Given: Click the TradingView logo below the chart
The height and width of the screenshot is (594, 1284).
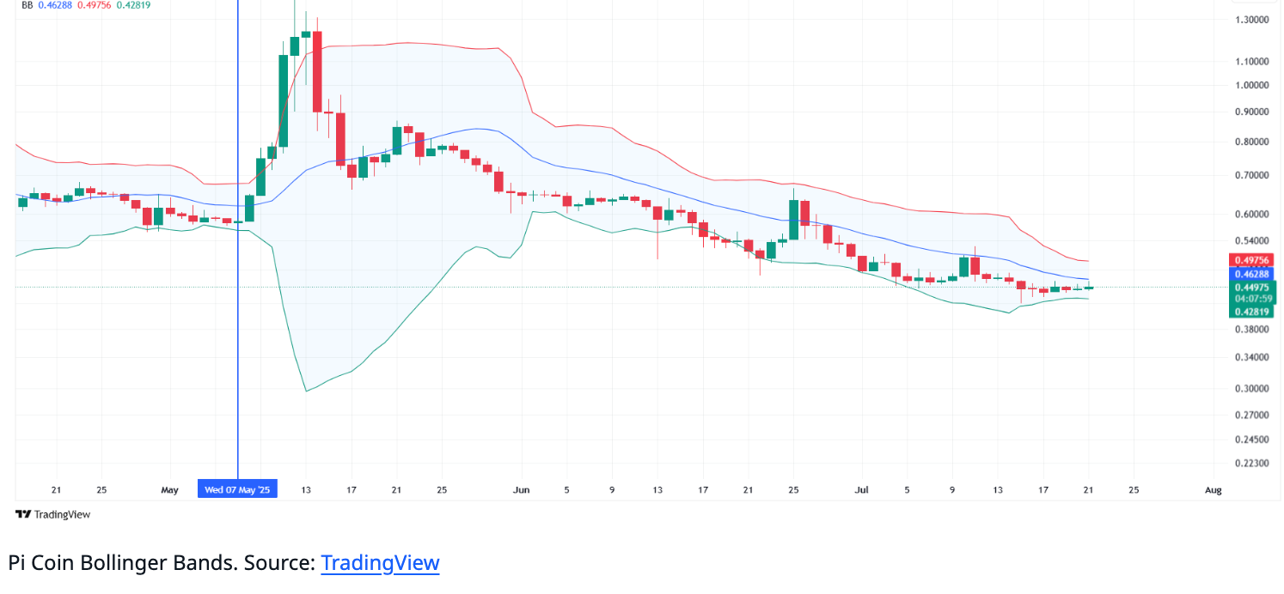Looking at the screenshot, I should click(52, 514).
